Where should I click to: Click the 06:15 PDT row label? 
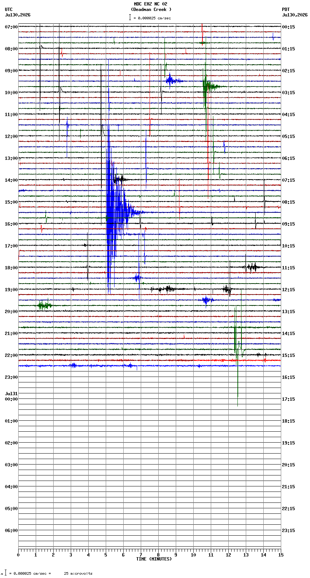click(x=288, y=158)
